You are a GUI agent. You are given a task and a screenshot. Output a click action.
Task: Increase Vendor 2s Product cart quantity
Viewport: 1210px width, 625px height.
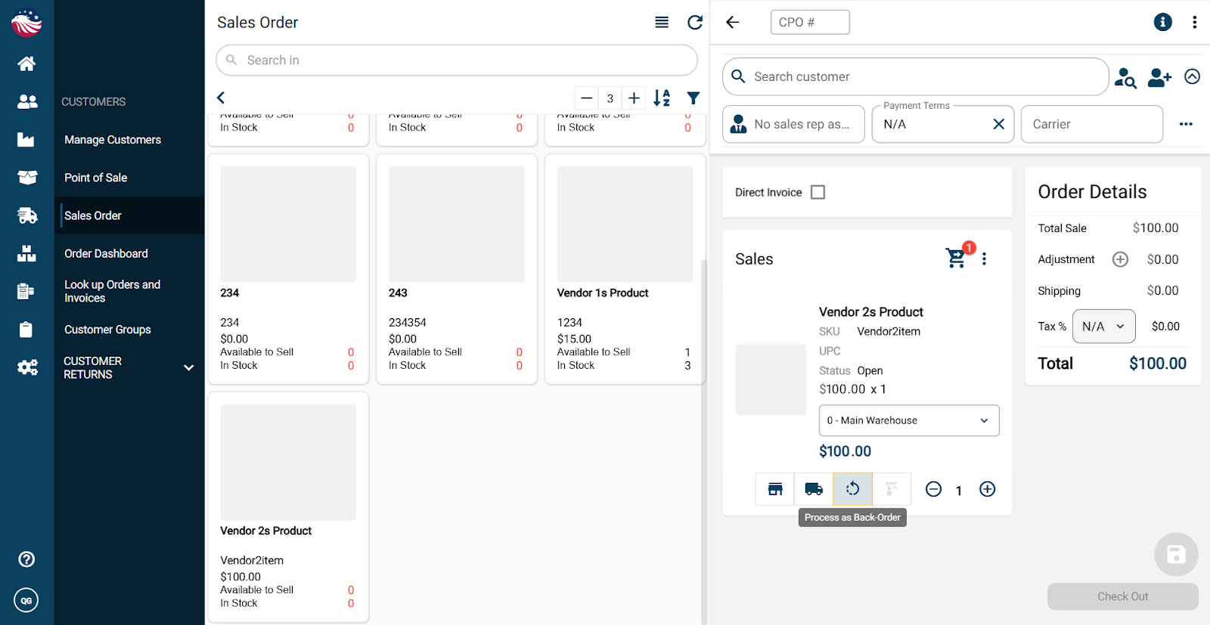(987, 489)
